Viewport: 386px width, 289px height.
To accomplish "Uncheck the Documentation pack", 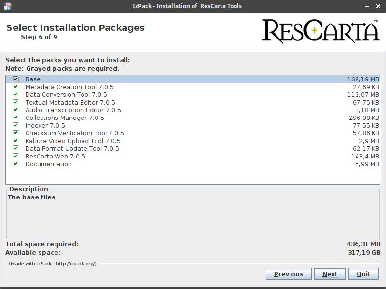I will 15,164.
